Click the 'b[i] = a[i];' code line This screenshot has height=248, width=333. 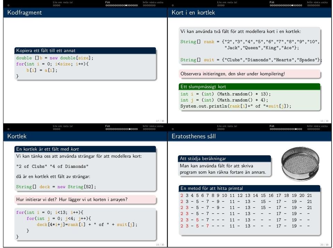(42, 70)
